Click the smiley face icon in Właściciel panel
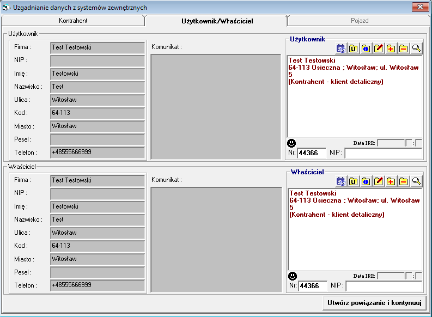The height and width of the screenshot is (317, 432). 293,276
